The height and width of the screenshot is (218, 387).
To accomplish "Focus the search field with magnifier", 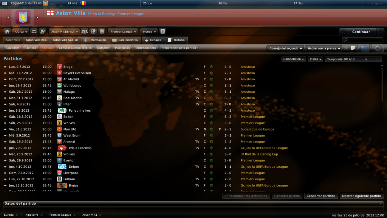I will point(362,40).
